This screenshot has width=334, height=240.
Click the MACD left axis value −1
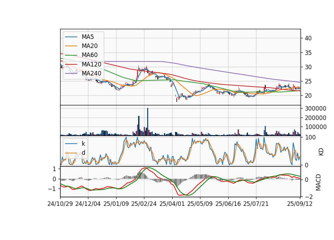point(52,189)
